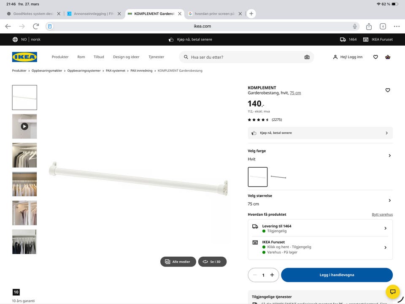Go to PAX-systemet breadcrumb
Viewport: 405px width, 304px height.
coord(116,71)
